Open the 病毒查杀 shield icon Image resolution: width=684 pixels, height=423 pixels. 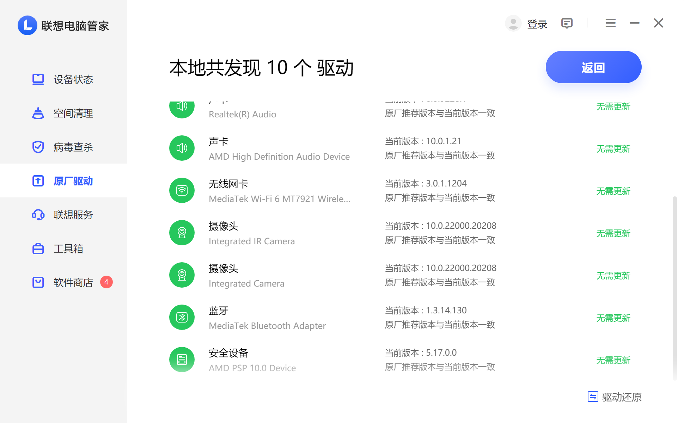38,147
